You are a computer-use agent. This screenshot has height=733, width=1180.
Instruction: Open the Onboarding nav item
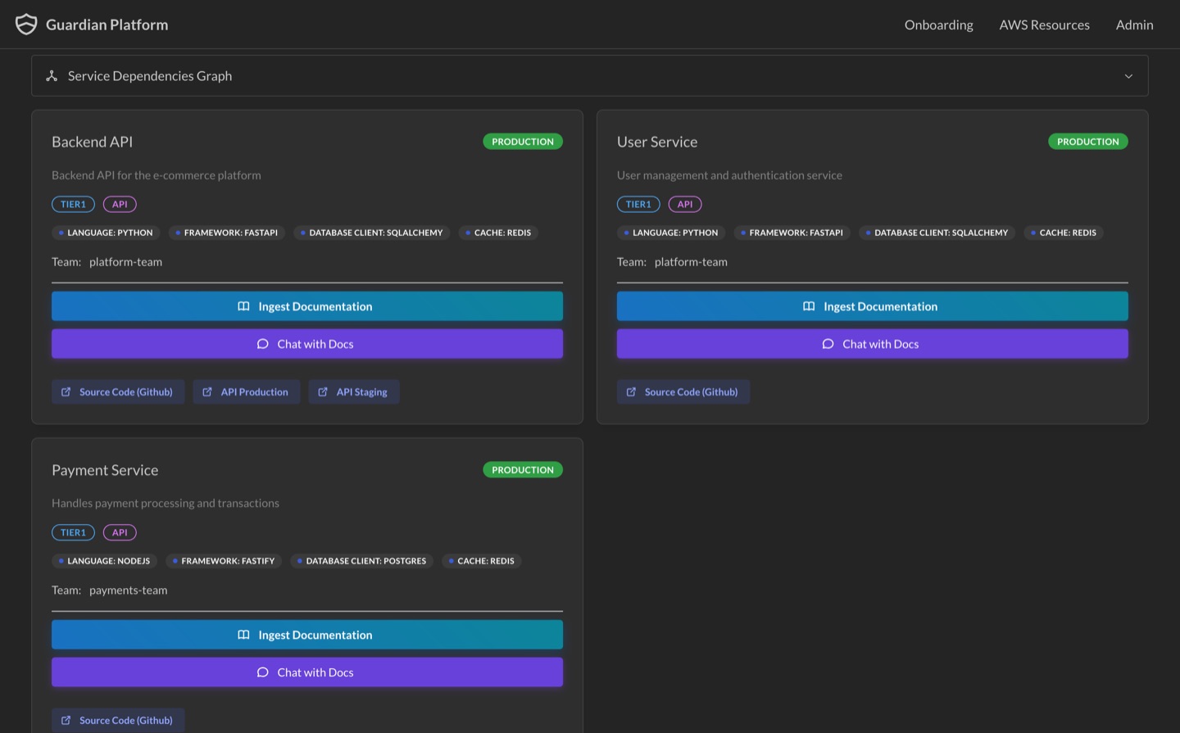point(938,25)
